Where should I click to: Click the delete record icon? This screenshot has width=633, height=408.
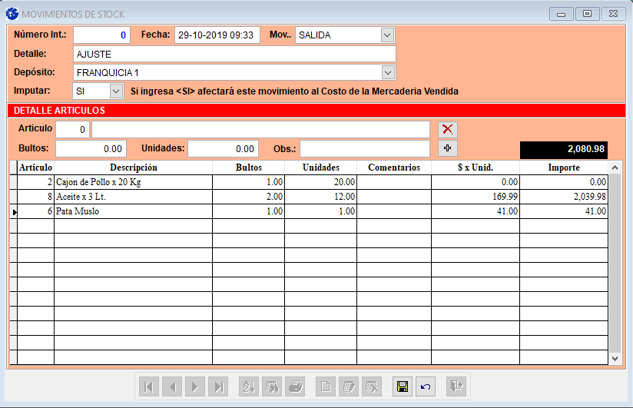coord(372,387)
